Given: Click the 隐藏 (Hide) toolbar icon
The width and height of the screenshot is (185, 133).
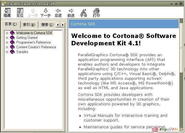Looking at the screenshot, I should click(x=7, y=11).
